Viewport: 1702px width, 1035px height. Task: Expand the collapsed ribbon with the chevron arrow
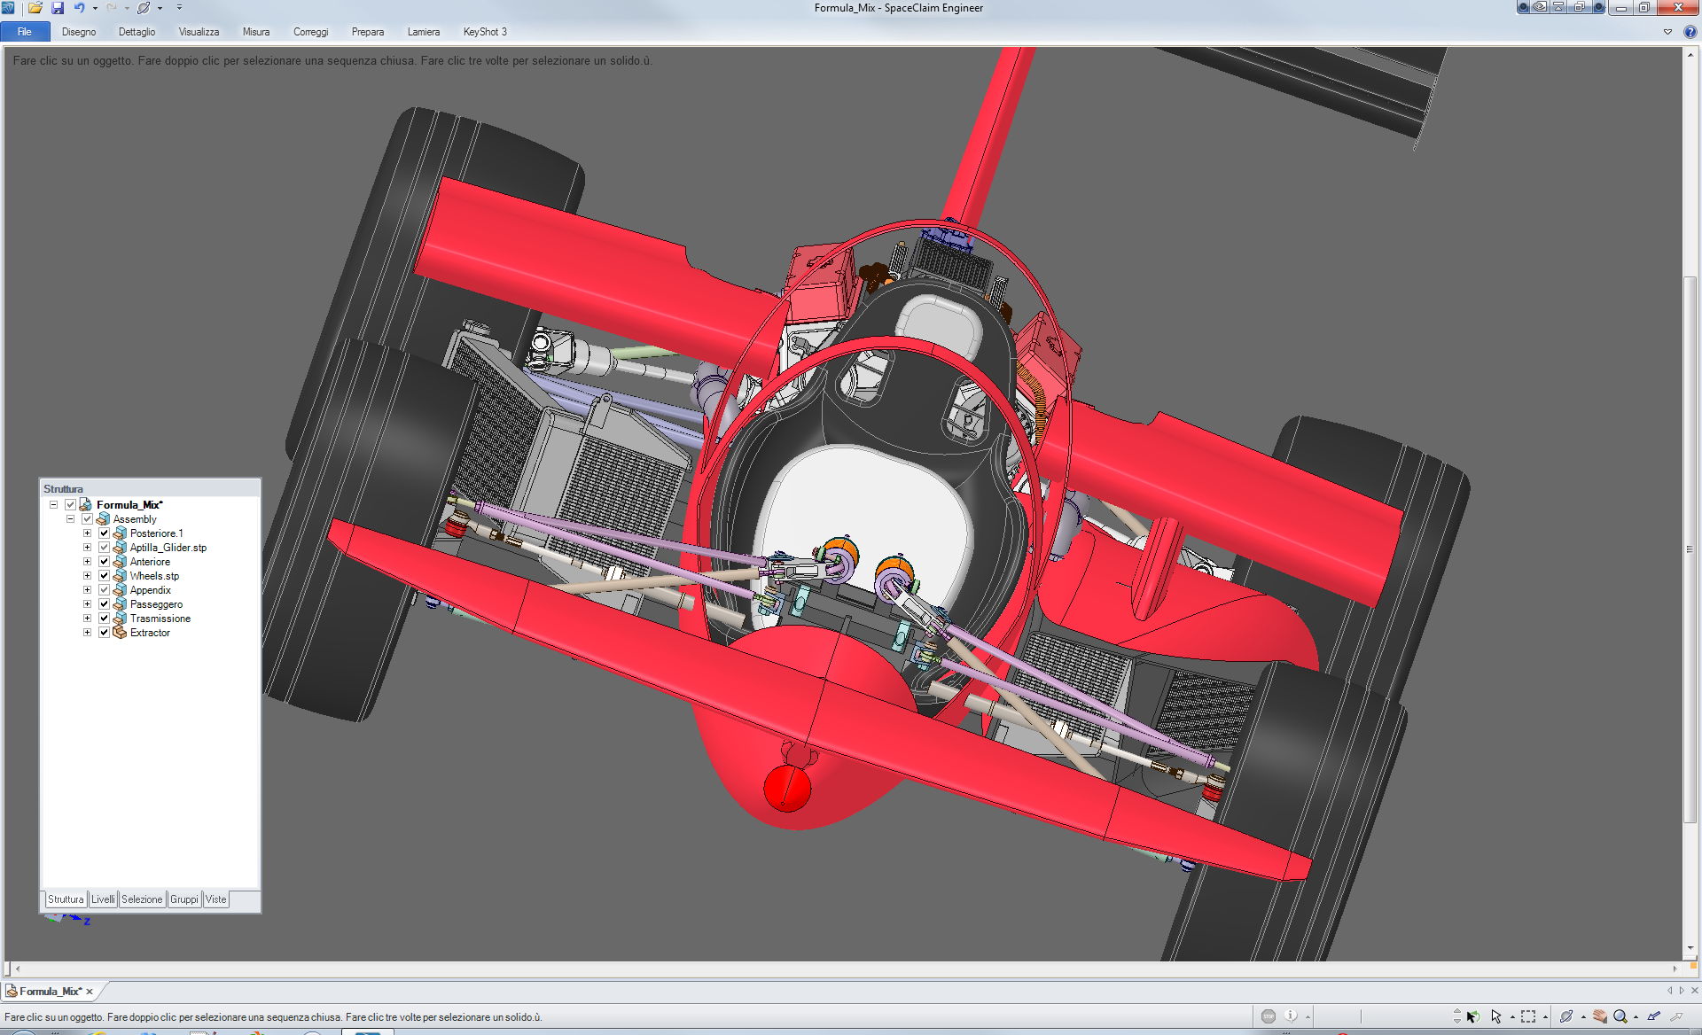click(1667, 32)
